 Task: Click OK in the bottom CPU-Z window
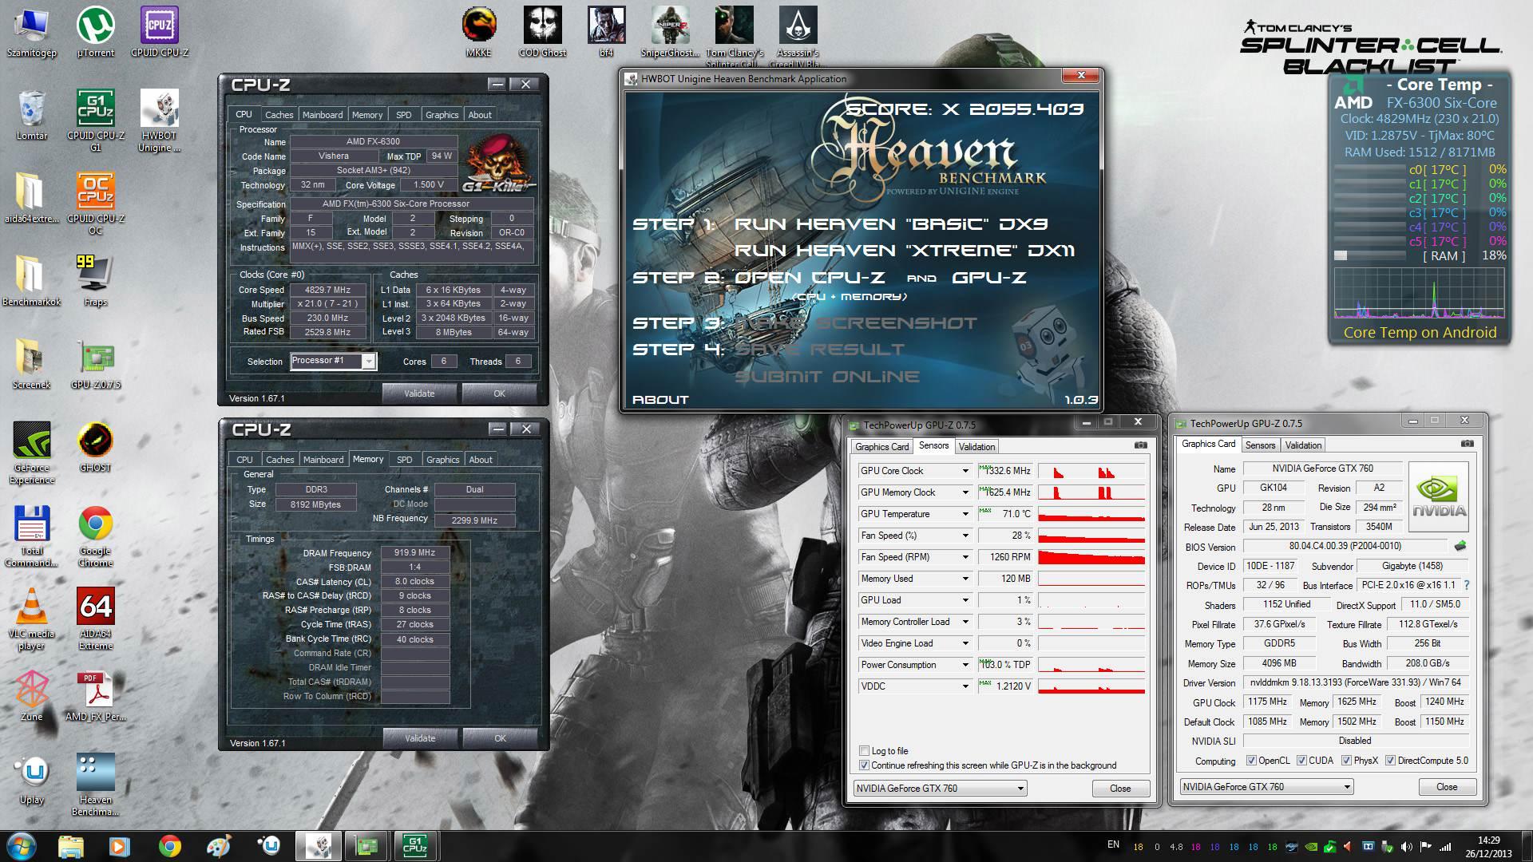click(x=500, y=738)
